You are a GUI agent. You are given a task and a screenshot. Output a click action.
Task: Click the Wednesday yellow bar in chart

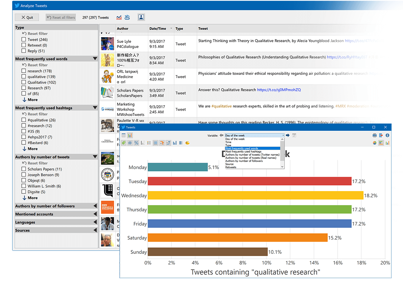coord(255,195)
